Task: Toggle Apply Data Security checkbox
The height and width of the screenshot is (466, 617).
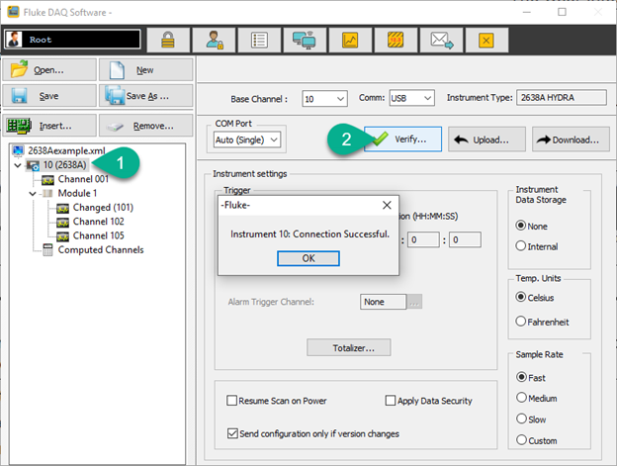Action: point(391,401)
